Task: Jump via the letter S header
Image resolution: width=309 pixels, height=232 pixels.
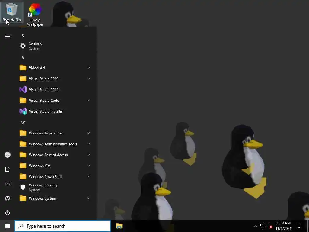Action: pos(23,36)
